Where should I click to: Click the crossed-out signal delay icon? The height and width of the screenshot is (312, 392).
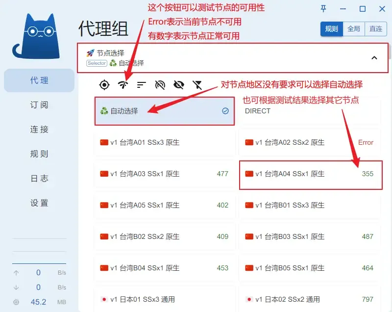click(160, 85)
